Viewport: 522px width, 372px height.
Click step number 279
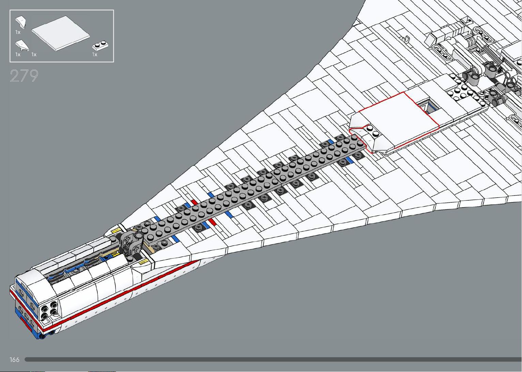pyautogui.click(x=24, y=76)
